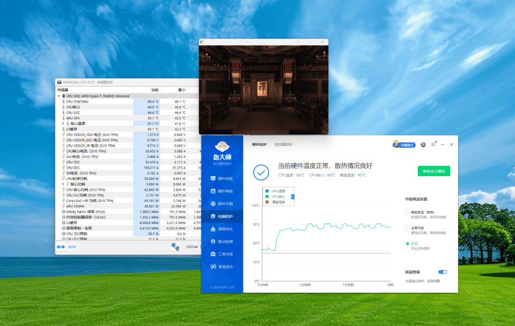The height and width of the screenshot is (326, 515).
Task: Open the Ludashi hamburger menu icon
Action: click(x=433, y=144)
